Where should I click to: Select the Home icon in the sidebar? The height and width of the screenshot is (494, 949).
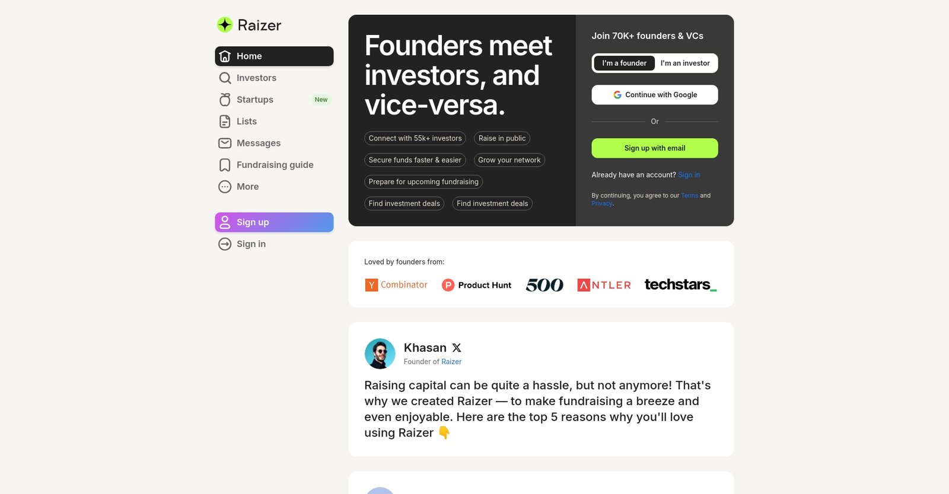pos(224,56)
